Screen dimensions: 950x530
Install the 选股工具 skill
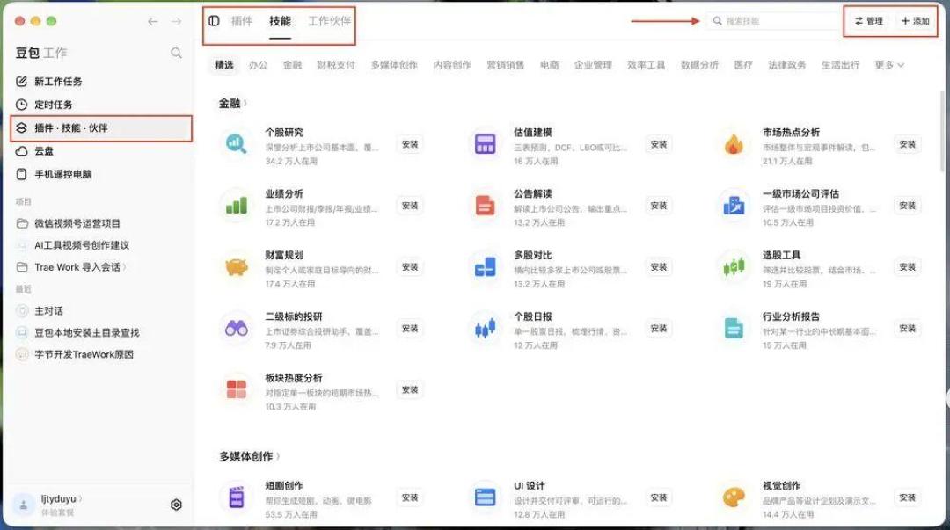[x=908, y=266]
